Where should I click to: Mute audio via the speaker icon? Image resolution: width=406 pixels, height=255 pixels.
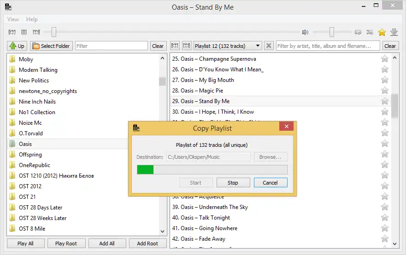305,32
